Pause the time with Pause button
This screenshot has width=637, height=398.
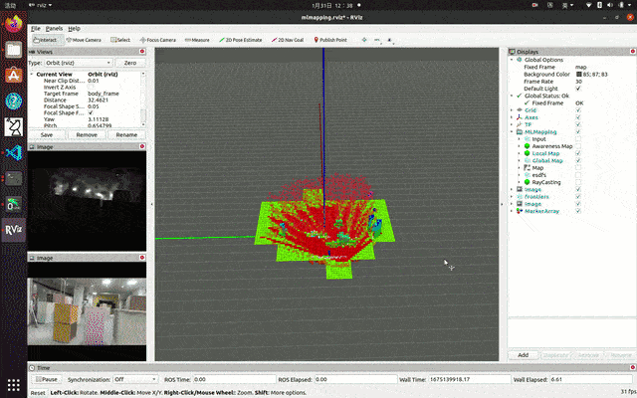(x=47, y=379)
